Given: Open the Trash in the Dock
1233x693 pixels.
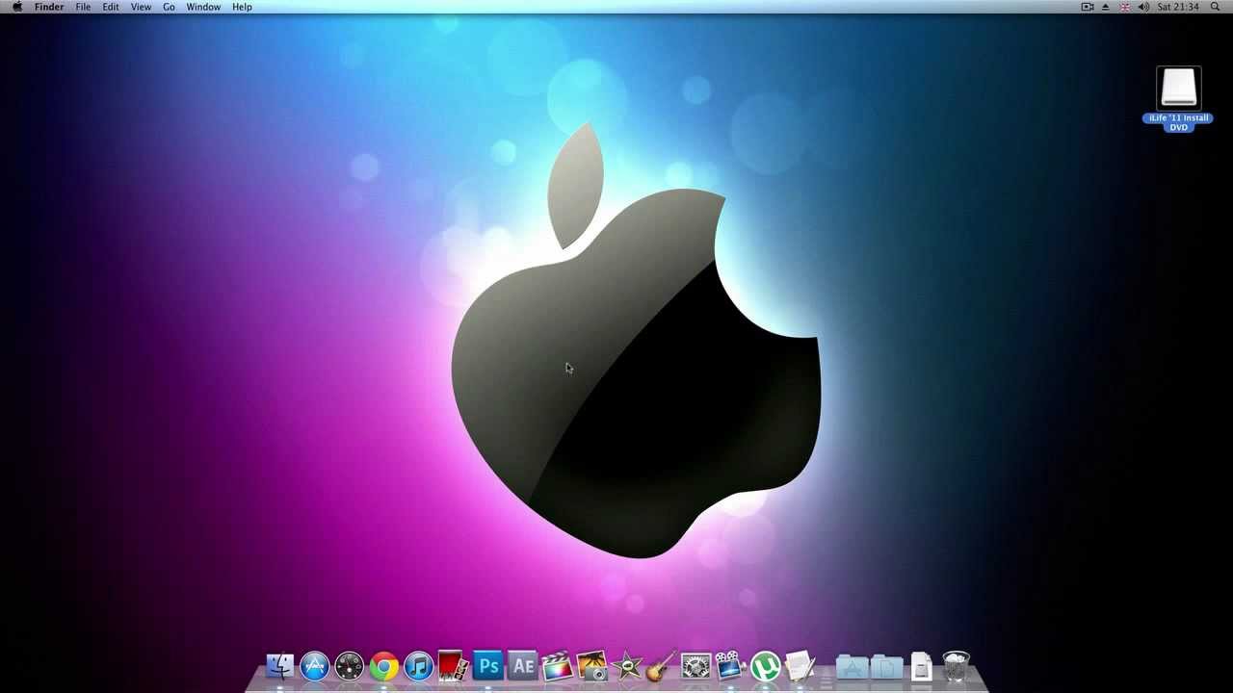Looking at the screenshot, I should pyautogui.click(x=956, y=666).
